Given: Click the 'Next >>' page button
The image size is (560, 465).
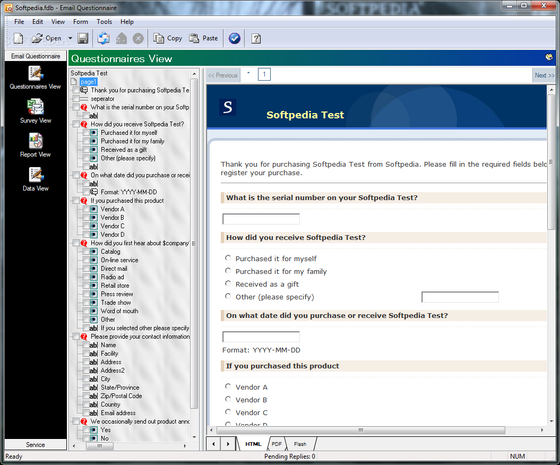Looking at the screenshot, I should click(544, 75).
